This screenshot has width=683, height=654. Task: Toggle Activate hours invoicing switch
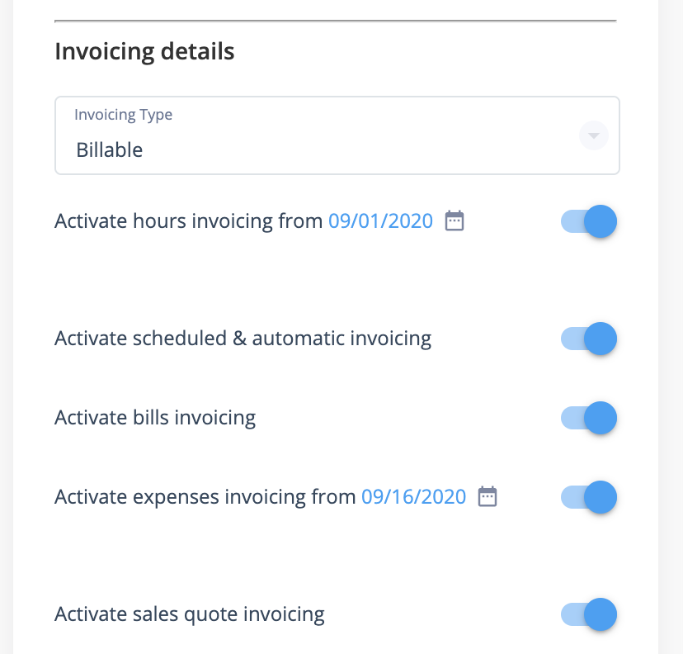588,221
